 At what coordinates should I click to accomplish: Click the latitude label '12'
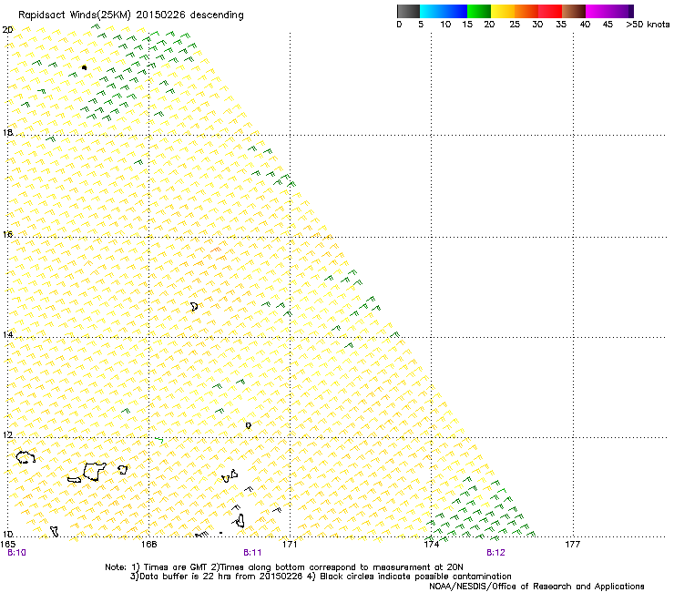pos(7,435)
